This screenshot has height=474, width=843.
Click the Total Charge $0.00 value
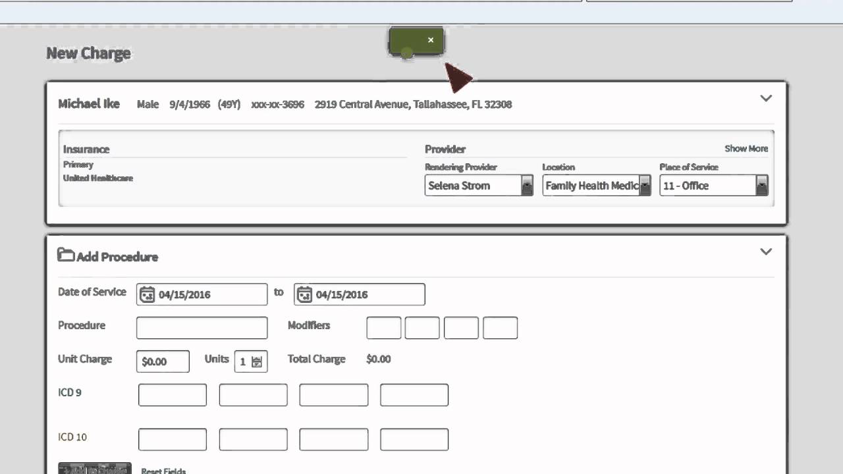[x=379, y=359]
